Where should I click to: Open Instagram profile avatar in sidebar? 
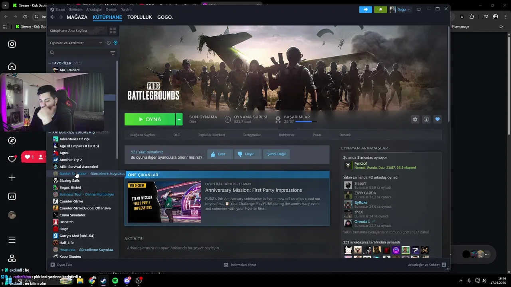[x=12, y=215]
